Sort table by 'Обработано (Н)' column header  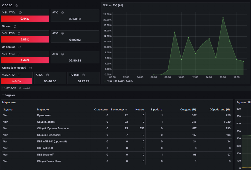point(220,110)
